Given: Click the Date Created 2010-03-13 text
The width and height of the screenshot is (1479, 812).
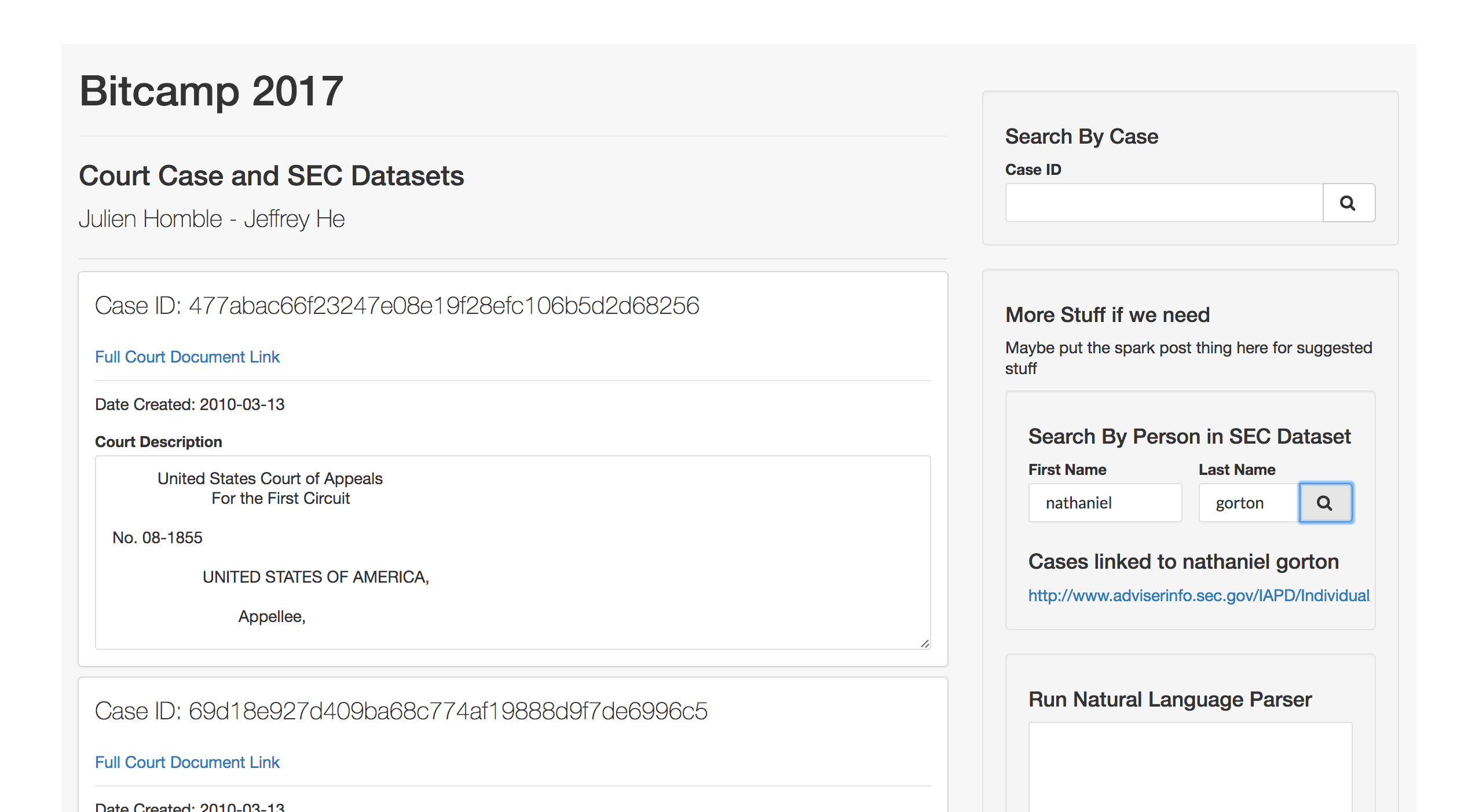Looking at the screenshot, I should click(x=189, y=404).
